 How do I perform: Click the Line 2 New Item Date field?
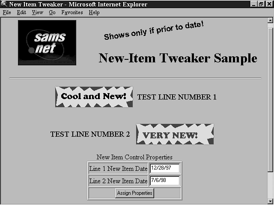pos(164,181)
